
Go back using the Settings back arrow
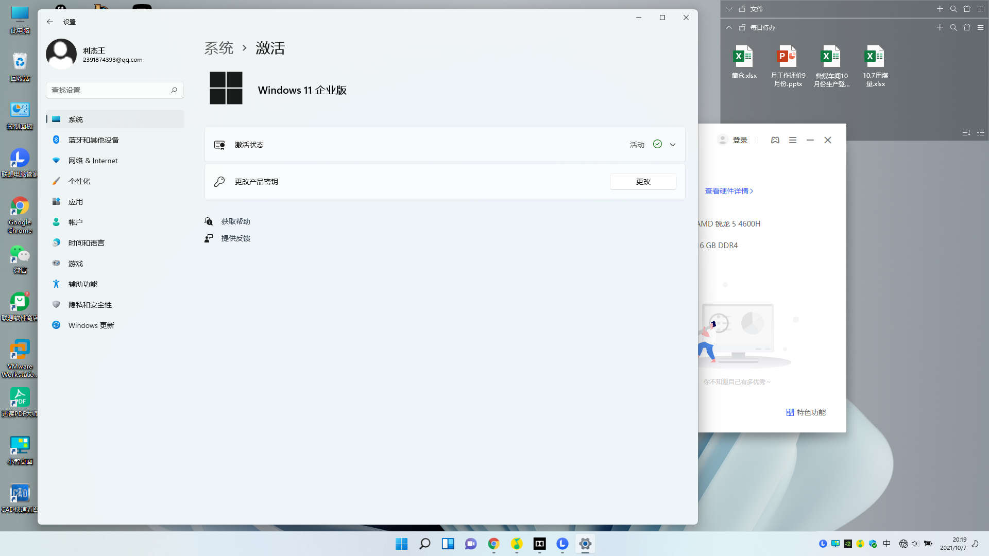[49, 22]
